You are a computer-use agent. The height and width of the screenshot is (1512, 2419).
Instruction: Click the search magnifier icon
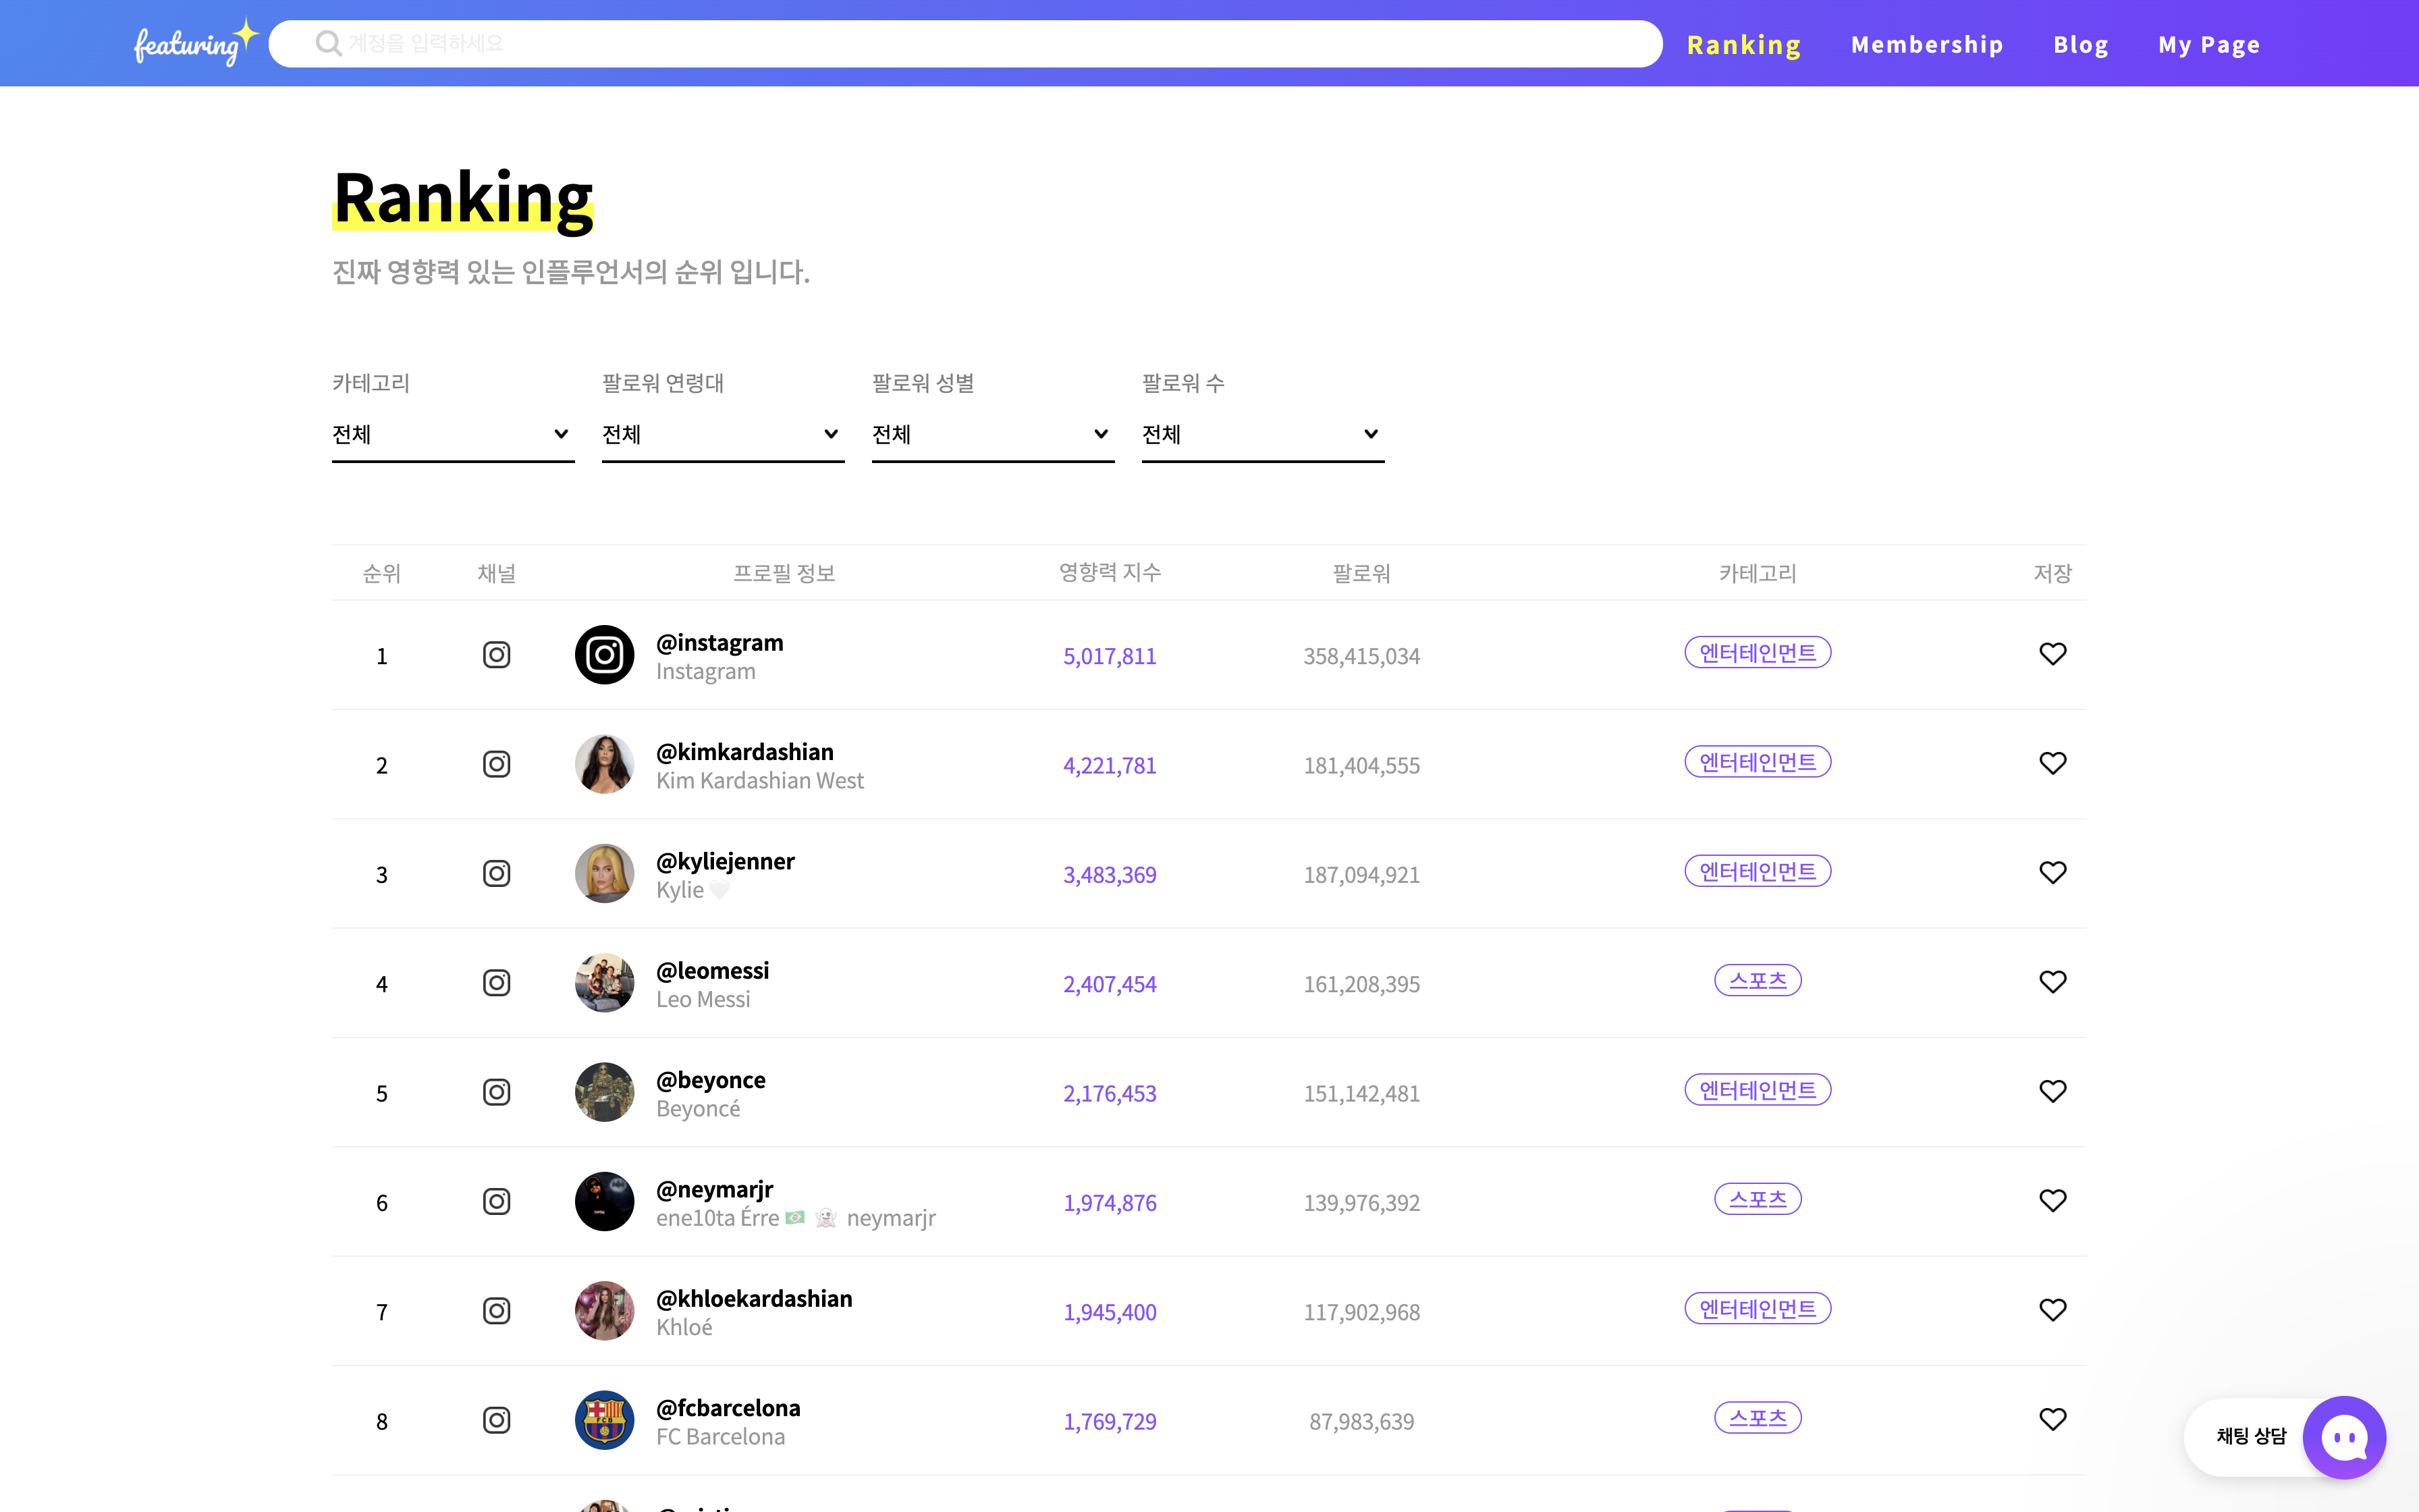(328, 44)
